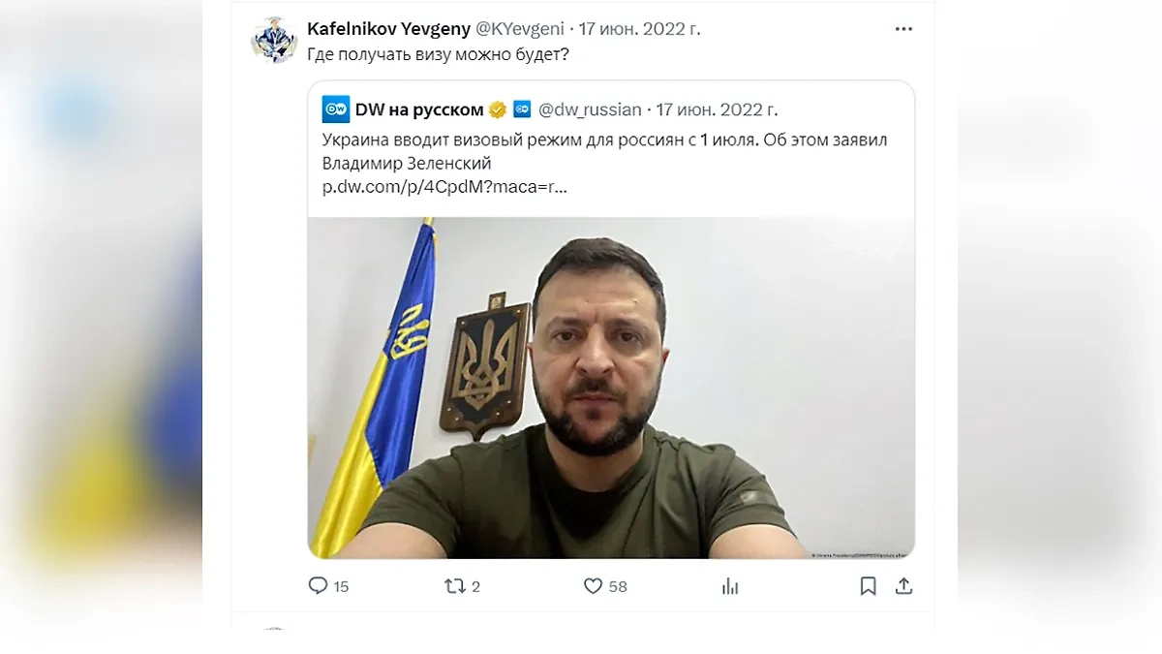Image resolution: width=1162 pixels, height=654 pixels.
Task: Click the retweet arrows icon
Action: pyautogui.click(x=453, y=586)
